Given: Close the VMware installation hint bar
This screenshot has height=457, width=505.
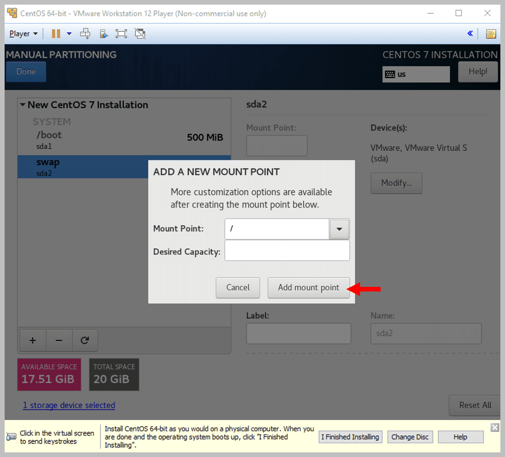Looking at the screenshot, I should [495, 428].
